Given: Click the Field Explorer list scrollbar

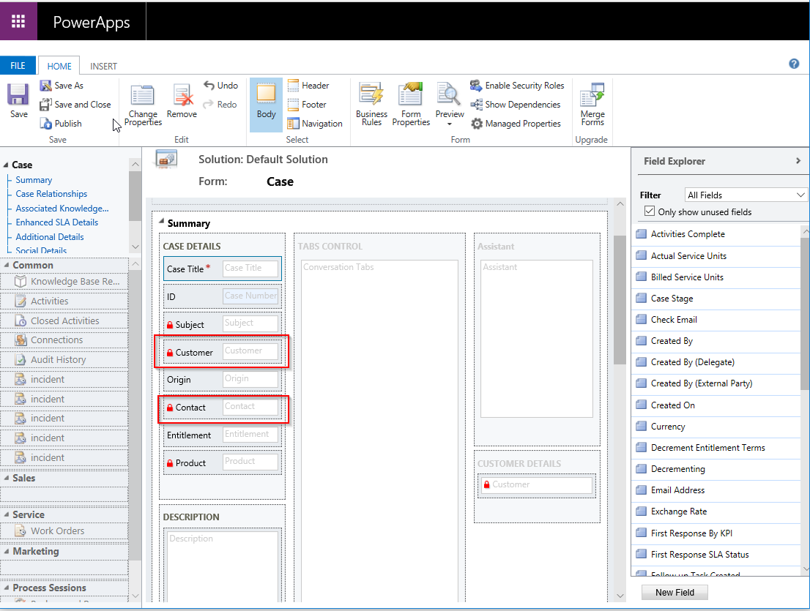Looking at the screenshot, I should (805, 312).
